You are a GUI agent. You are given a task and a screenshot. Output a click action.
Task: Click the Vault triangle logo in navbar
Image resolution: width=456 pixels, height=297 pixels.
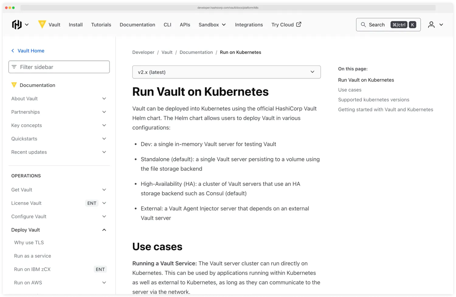point(42,24)
